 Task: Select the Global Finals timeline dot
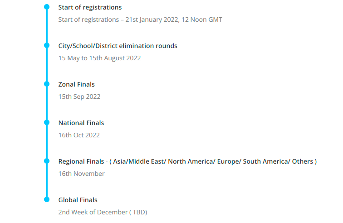pyautogui.click(x=47, y=199)
